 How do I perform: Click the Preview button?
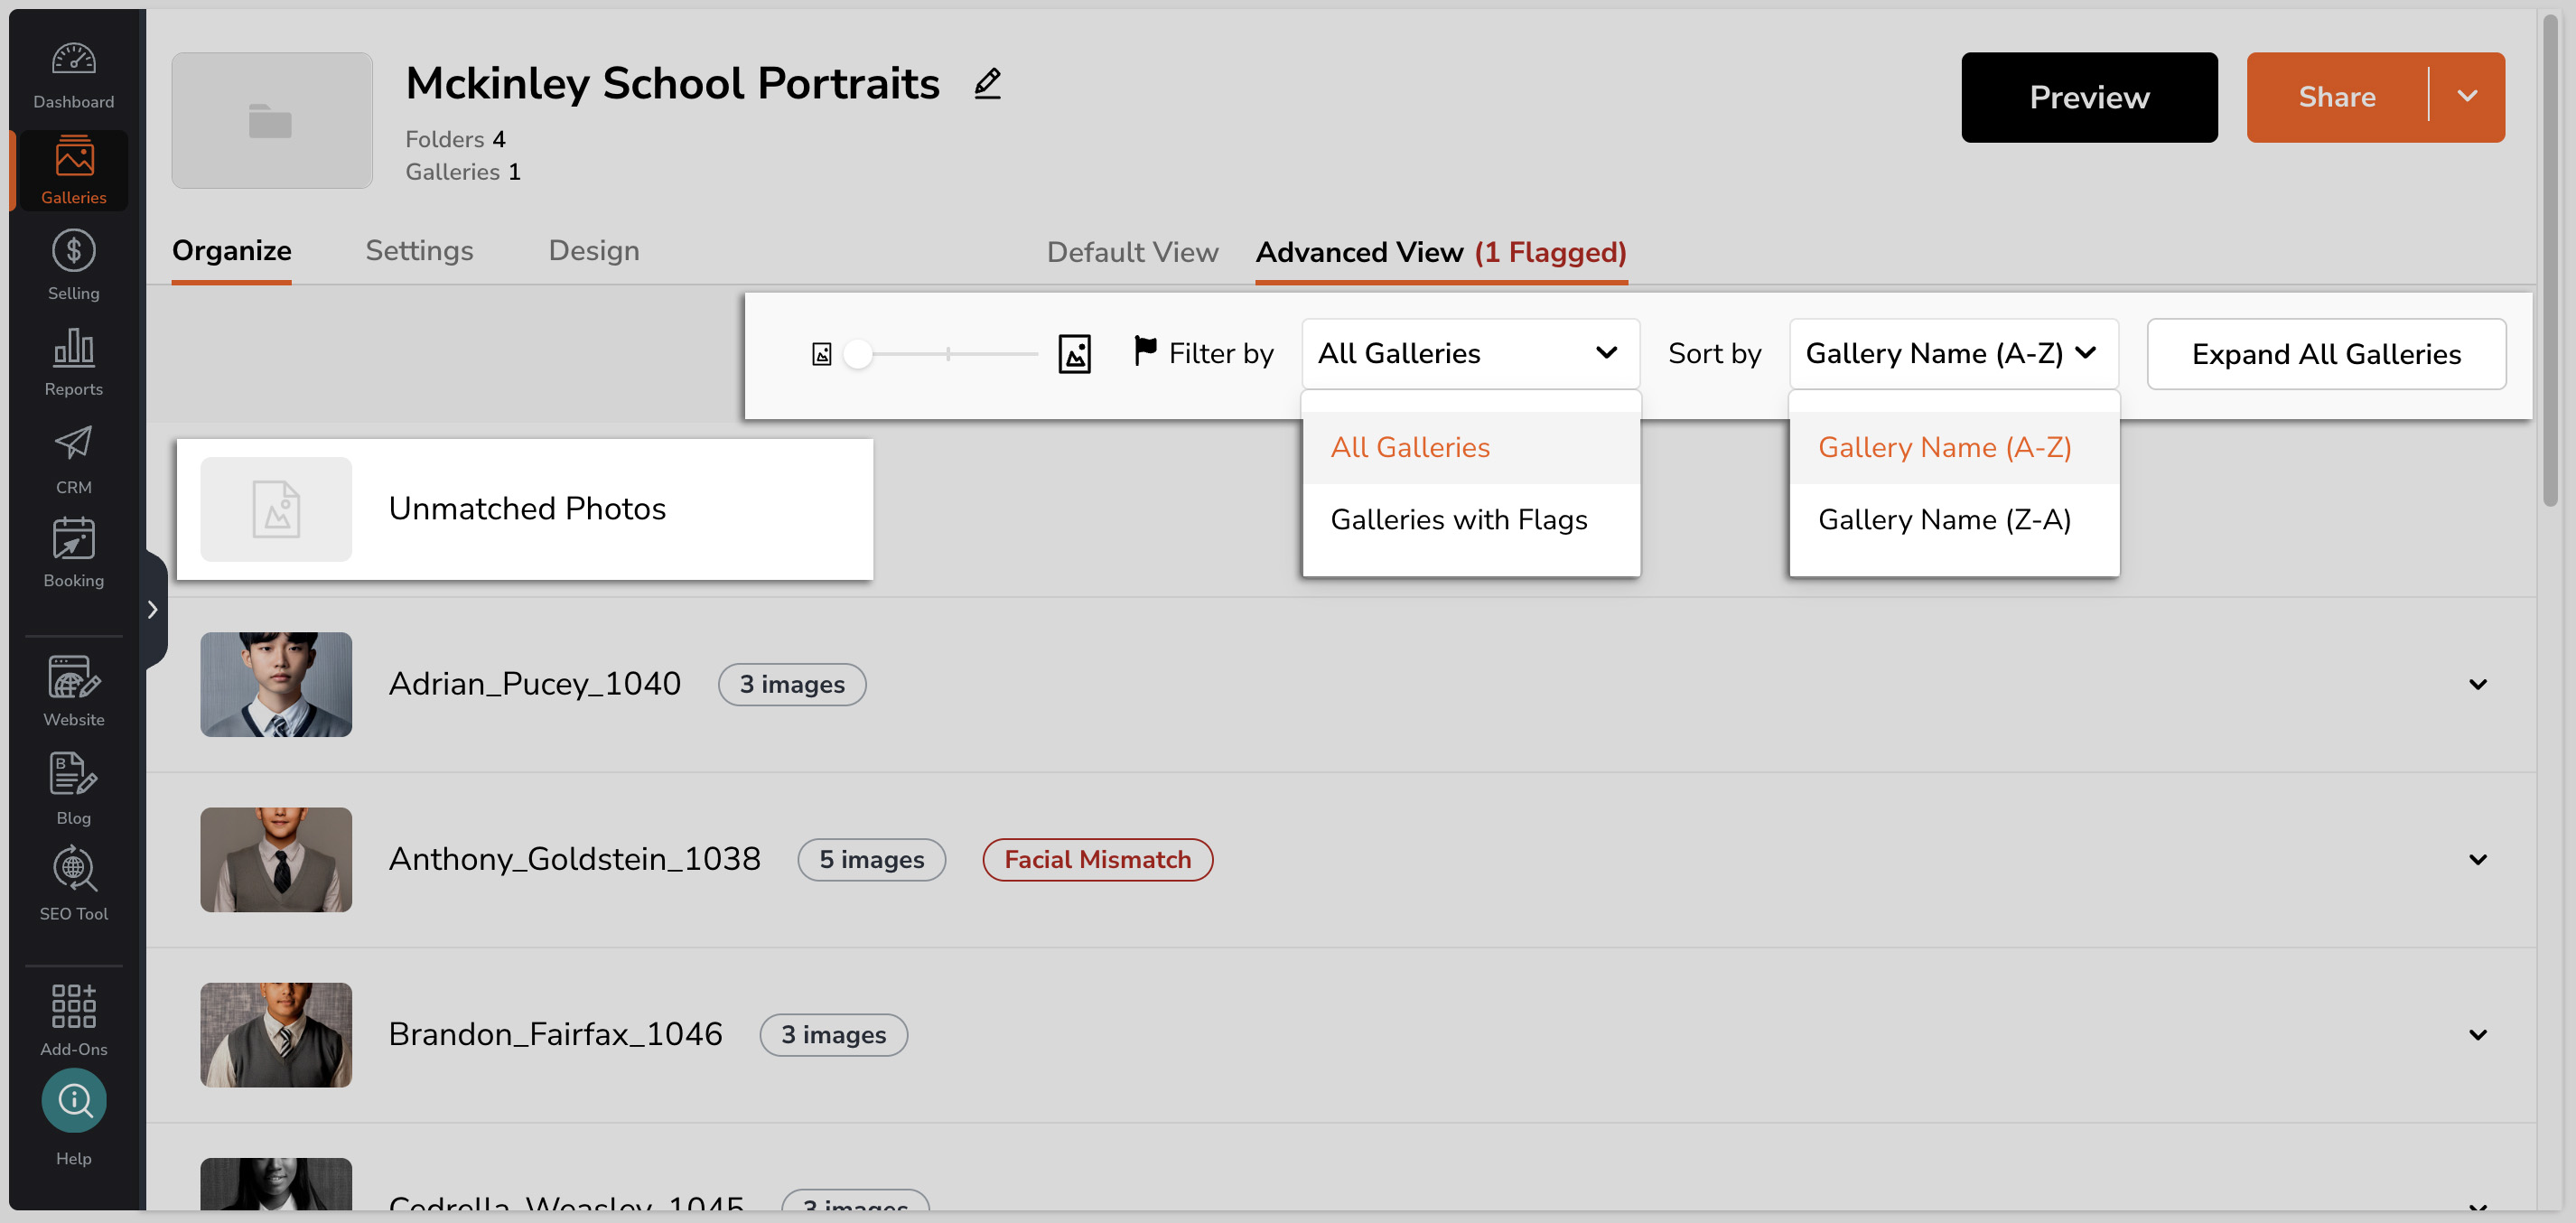[x=2088, y=97]
